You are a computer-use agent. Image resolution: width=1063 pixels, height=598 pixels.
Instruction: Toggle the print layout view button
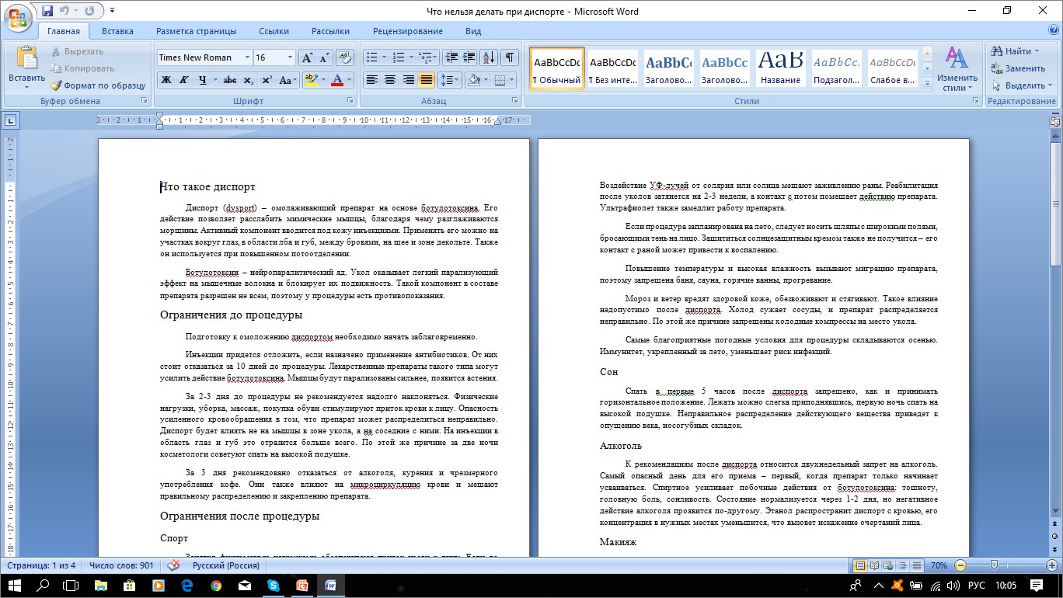[x=860, y=565]
